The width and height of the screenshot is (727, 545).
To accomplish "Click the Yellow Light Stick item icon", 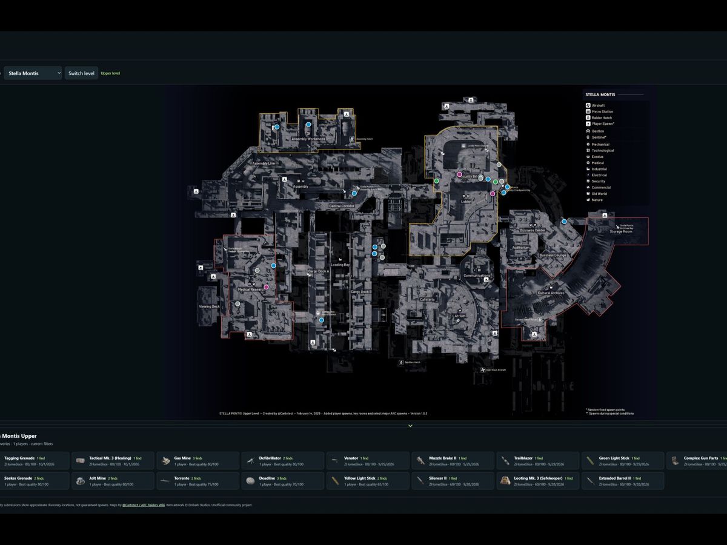I will pos(335,481).
